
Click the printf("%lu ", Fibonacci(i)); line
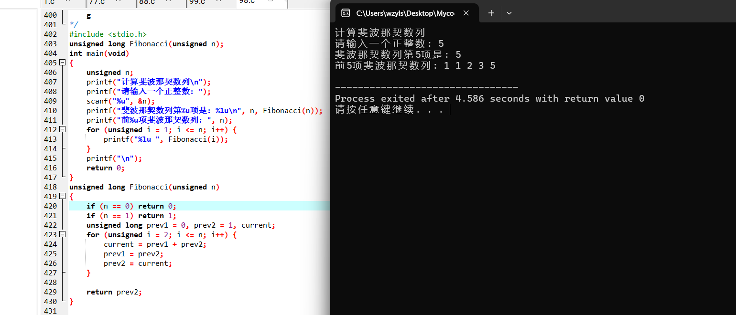(166, 139)
